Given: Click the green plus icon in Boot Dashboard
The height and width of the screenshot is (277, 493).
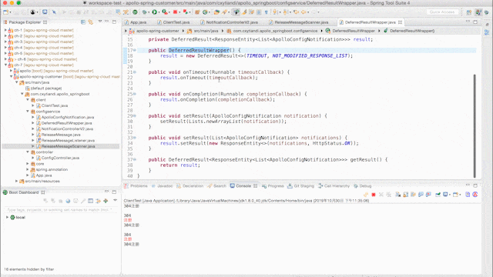Looking at the screenshot, I should click(106, 201).
